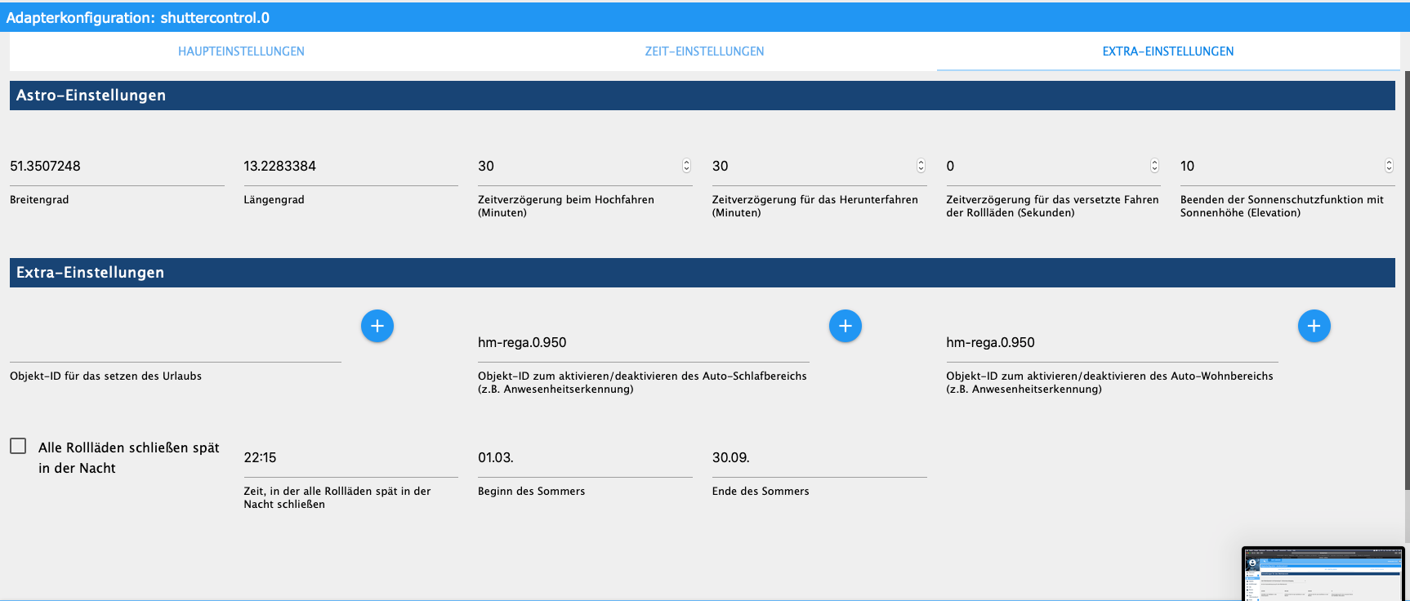Screen dimensions: 1410x601
Task: Open the screenshot thumbnail preview in corner
Action: pos(1323,573)
